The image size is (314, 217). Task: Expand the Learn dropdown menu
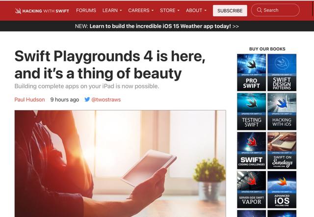click(x=112, y=10)
